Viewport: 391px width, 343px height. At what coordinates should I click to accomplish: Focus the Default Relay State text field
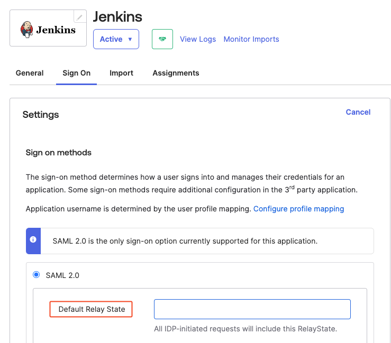(252, 309)
